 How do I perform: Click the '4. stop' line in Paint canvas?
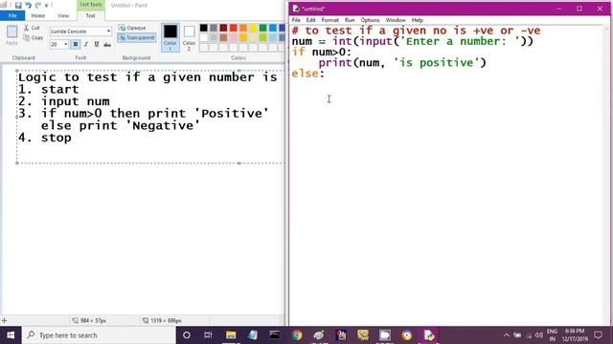(x=45, y=138)
